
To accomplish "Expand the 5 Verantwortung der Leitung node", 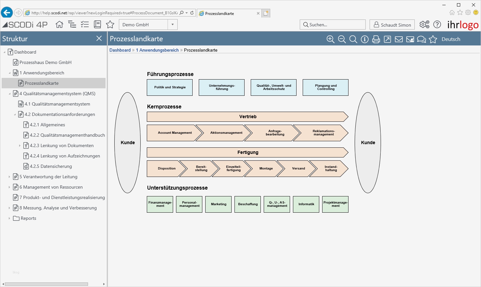I will 9,177.
